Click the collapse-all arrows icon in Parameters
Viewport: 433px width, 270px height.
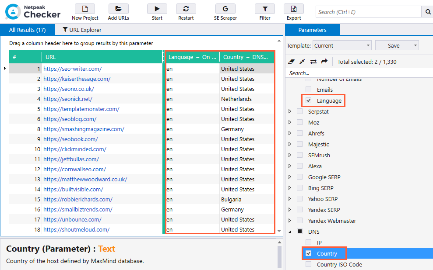point(303,62)
